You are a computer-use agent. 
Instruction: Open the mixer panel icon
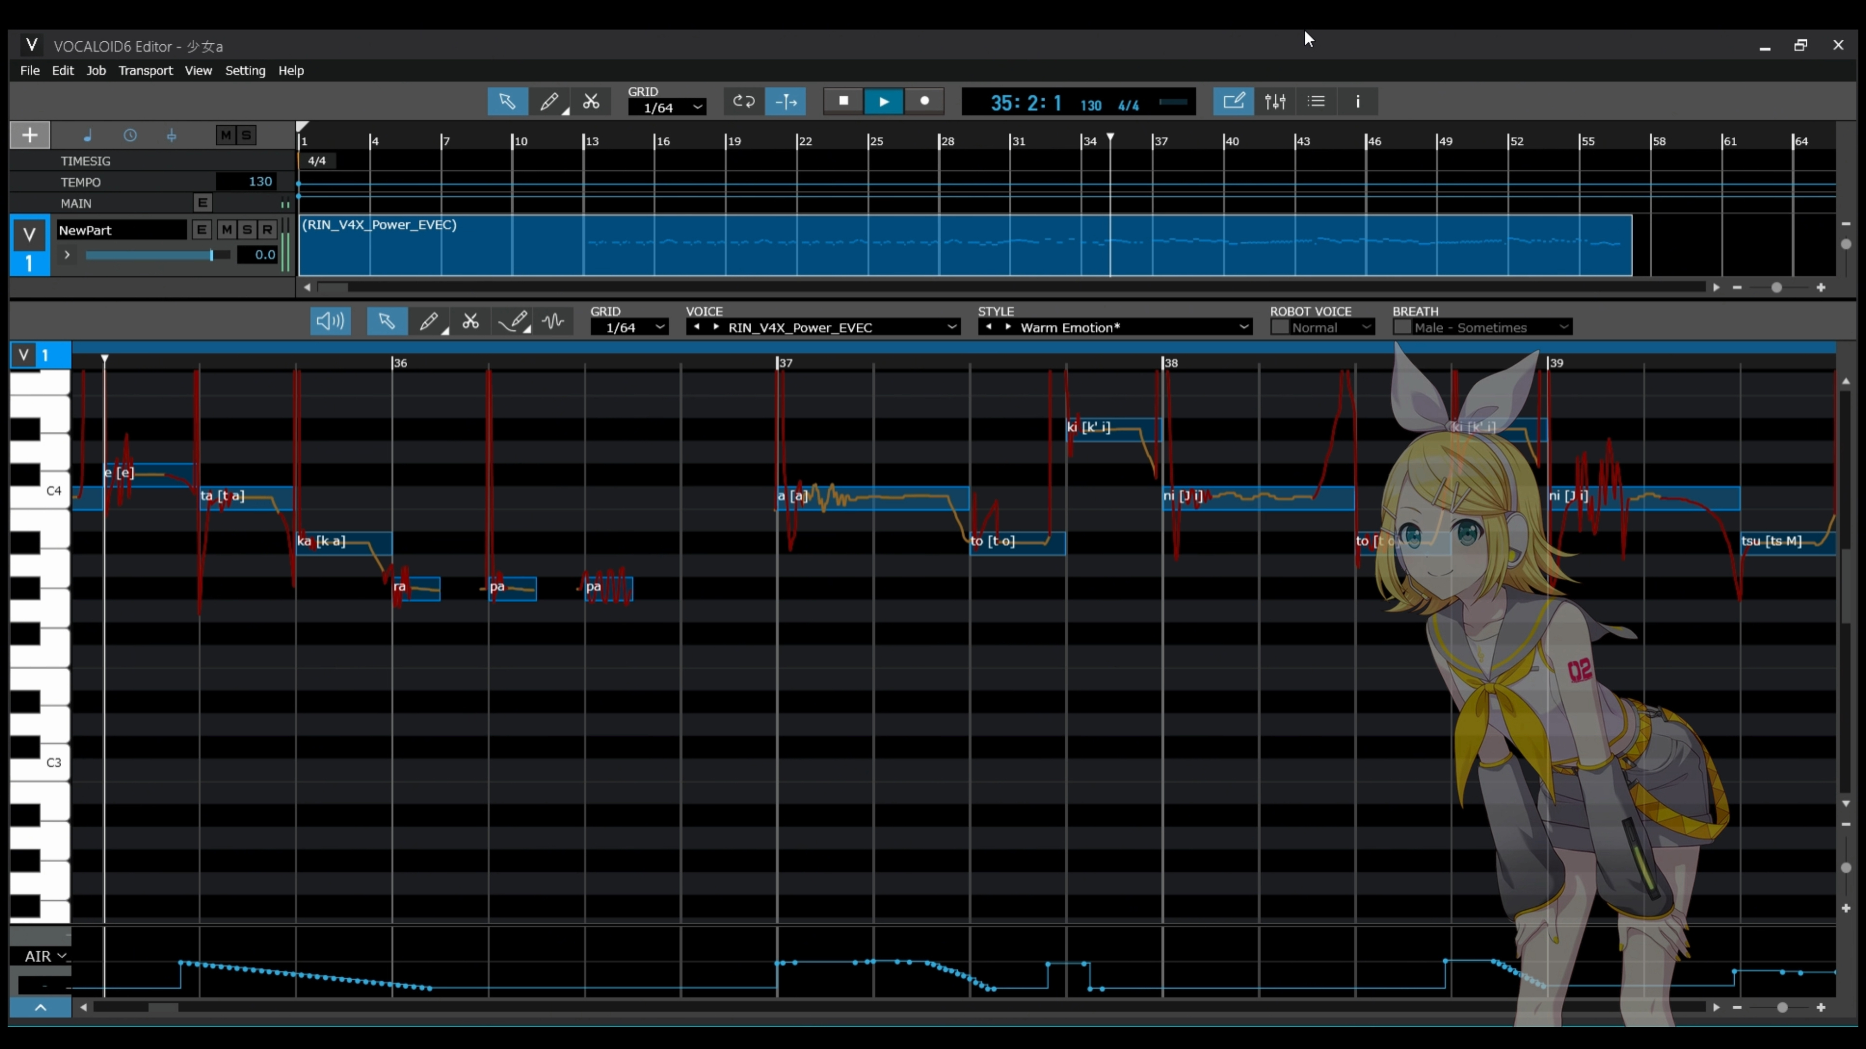1275,102
